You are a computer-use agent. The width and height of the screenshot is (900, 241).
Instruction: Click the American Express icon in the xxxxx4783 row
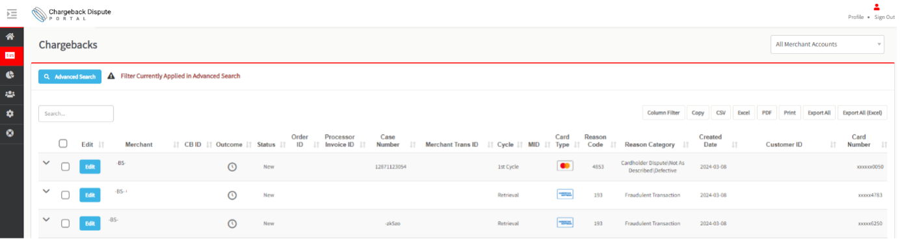click(565, 194)
